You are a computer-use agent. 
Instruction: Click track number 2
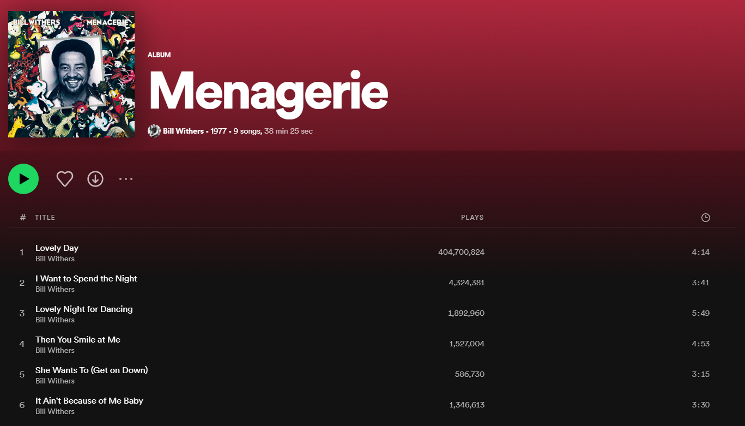(22, 283)
